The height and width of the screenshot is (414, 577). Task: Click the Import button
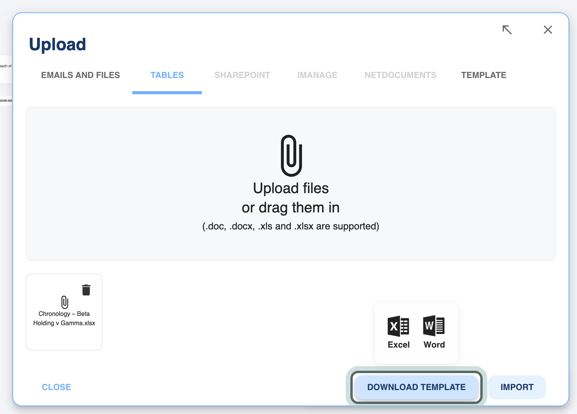517,387
